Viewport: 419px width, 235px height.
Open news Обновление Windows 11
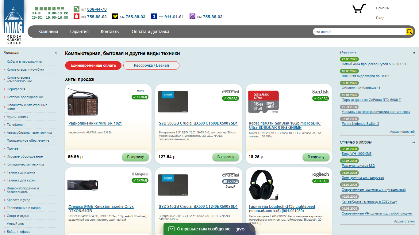pos(361,88)
